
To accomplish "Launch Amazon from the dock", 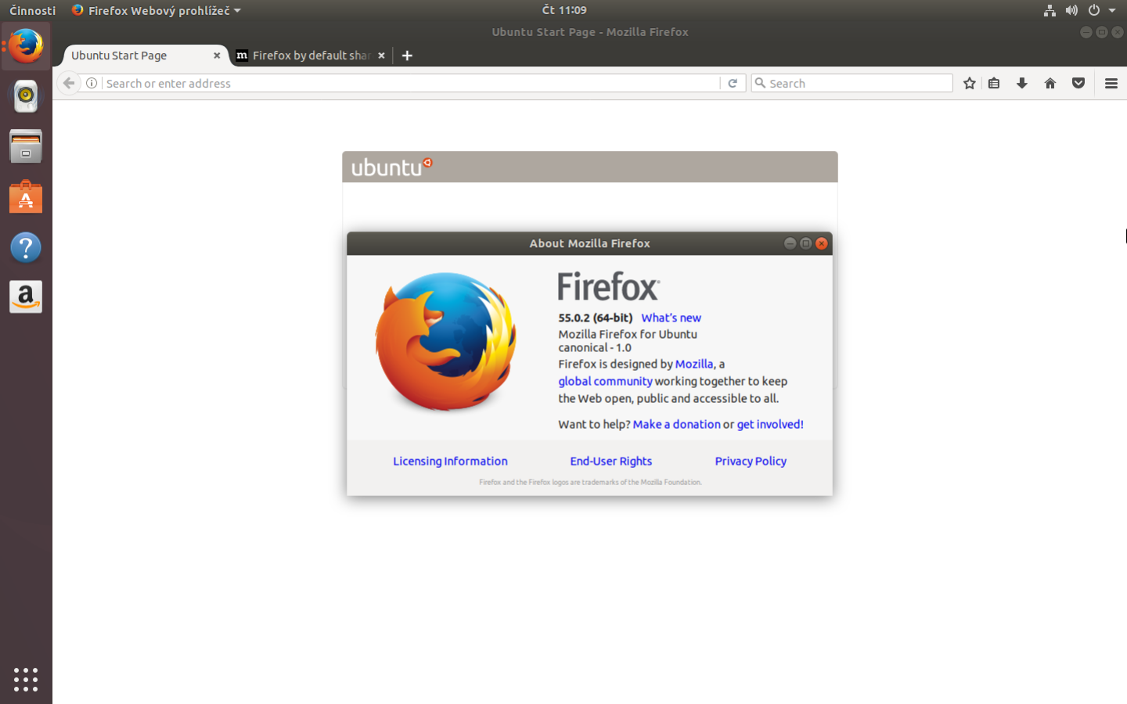I will 26,297.
